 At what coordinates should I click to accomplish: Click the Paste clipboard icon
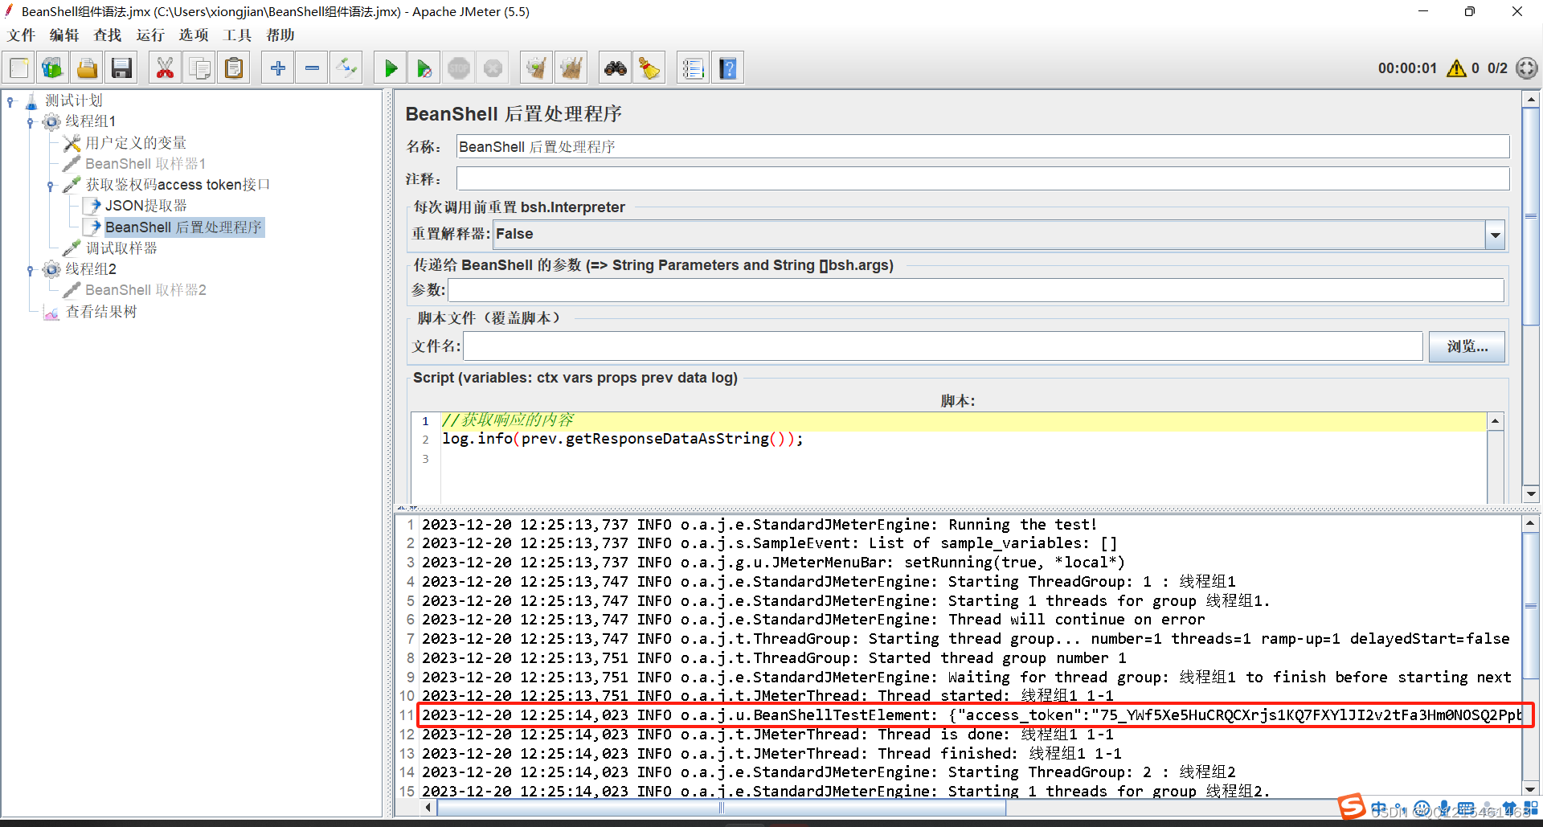point(234,68)
